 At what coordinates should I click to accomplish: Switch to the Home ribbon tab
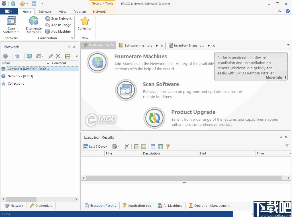coord(26,12)
